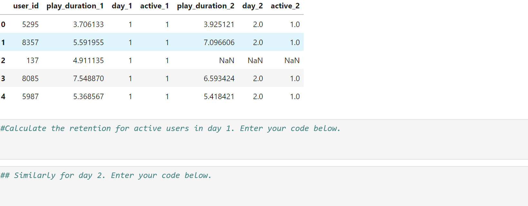This screenshot has width=528, height=206.
Task: Click active_2 value in row 5295
Action: pyautogui.click(x=295, y=24)
